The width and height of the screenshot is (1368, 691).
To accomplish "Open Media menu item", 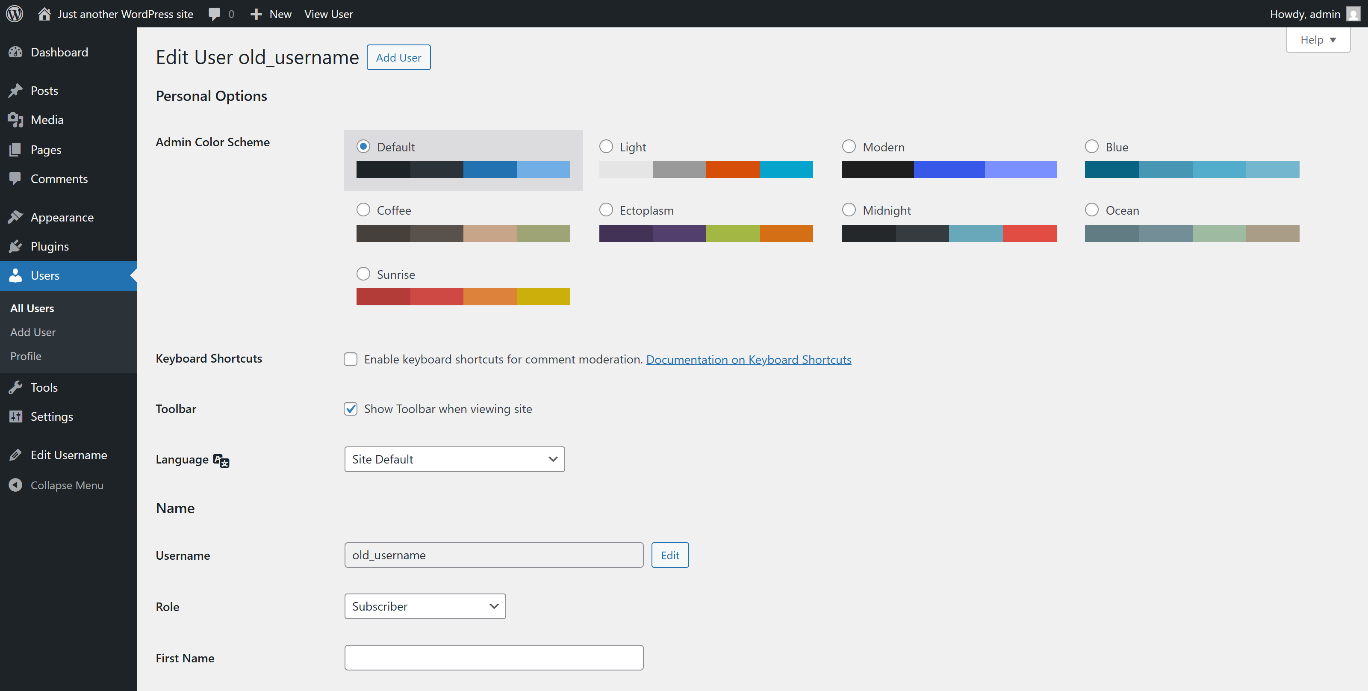I will [x=68, y=120].
